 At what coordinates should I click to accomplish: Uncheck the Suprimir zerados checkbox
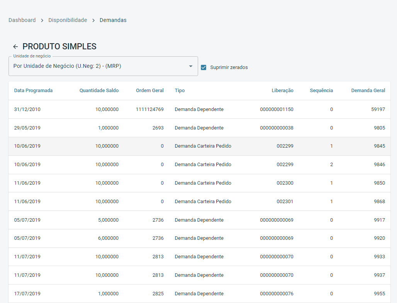point(204,67)
